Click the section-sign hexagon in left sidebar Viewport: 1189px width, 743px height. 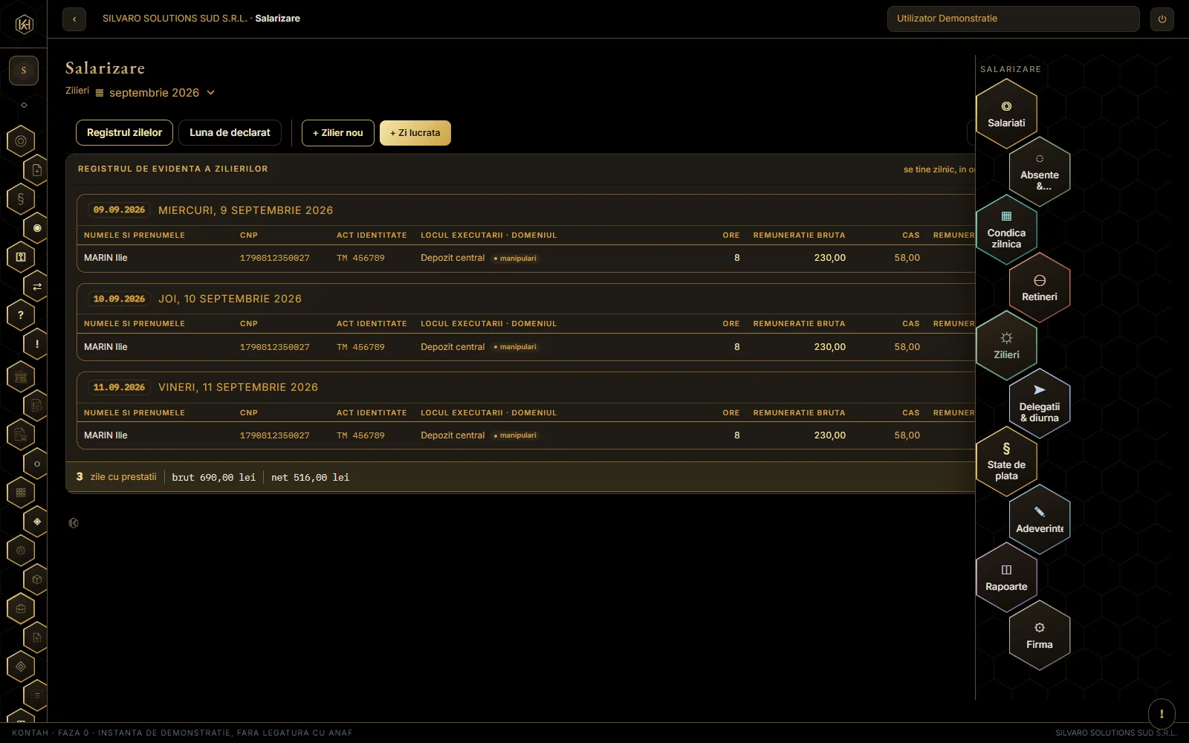[x=21, y=199]
